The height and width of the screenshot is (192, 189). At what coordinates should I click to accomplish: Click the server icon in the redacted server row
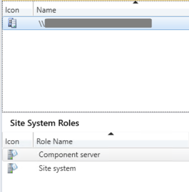pyautogui.click(x=12, y=23)
